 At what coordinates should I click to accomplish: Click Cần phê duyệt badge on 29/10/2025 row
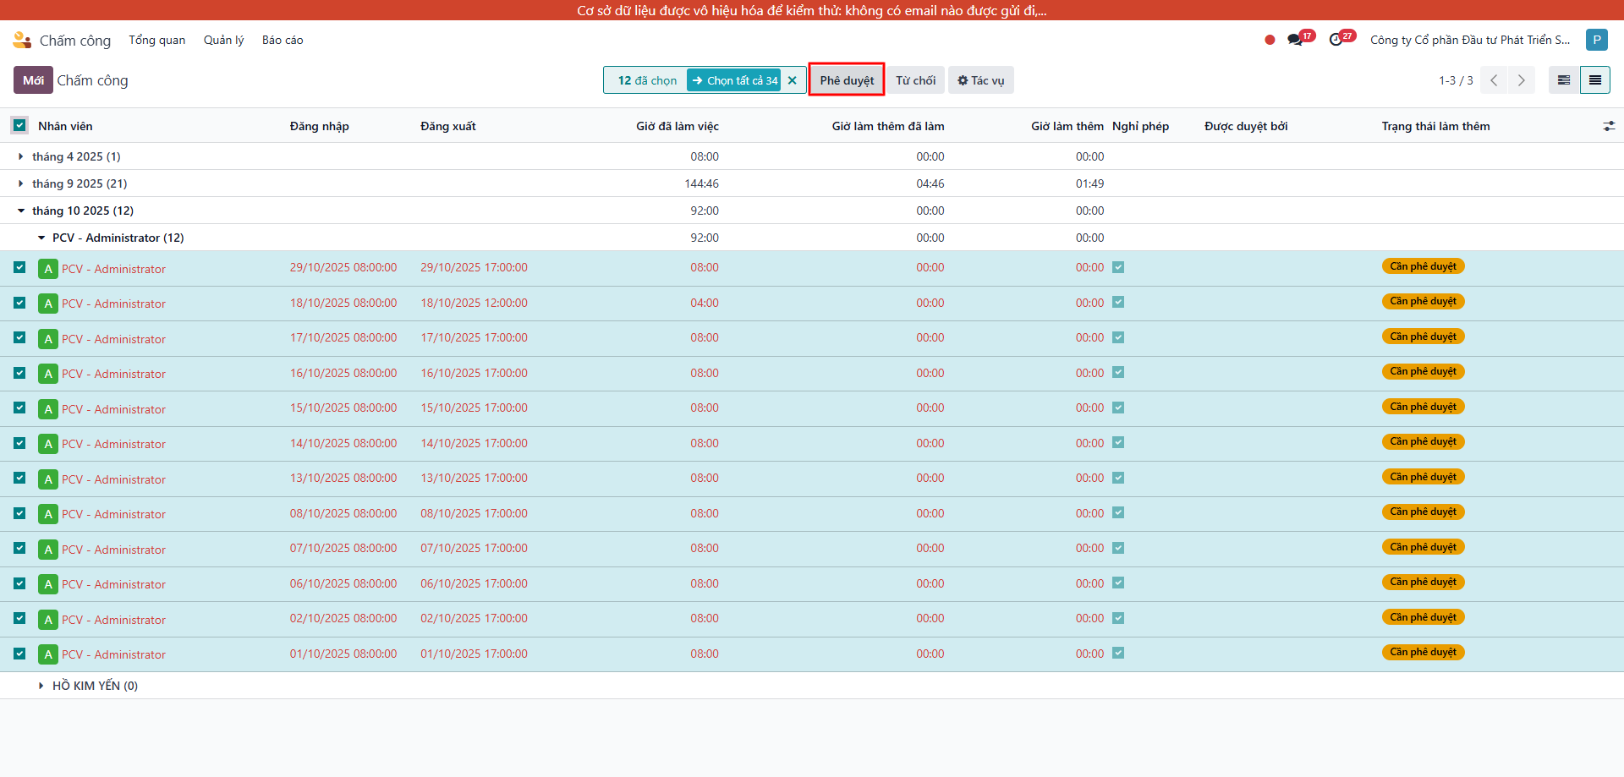coord(1424,266)
